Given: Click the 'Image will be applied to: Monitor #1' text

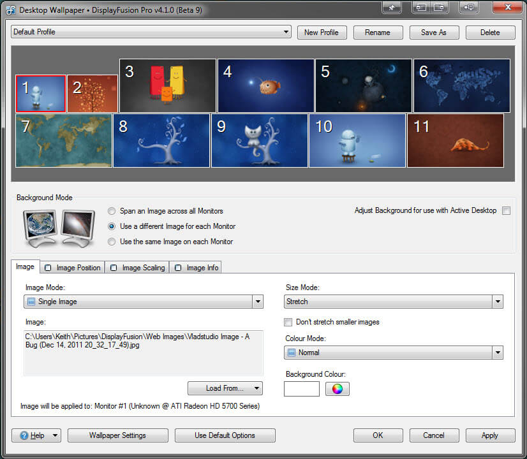Looking at the screenshot, I should [x=140, y=406].
